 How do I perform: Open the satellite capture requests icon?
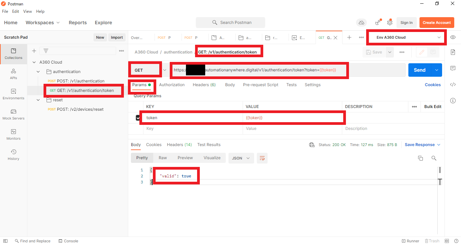tap(378, 23)
